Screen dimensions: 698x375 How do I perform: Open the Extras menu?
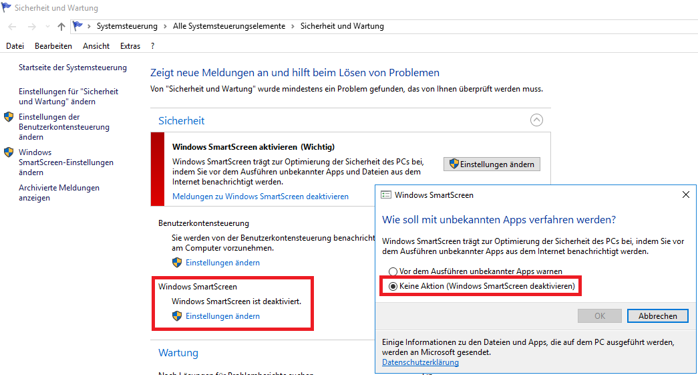pyautogui.click(x=130, y=46)
